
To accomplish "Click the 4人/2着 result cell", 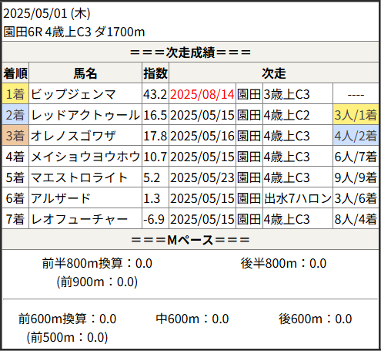I will (x=356, y=136).
